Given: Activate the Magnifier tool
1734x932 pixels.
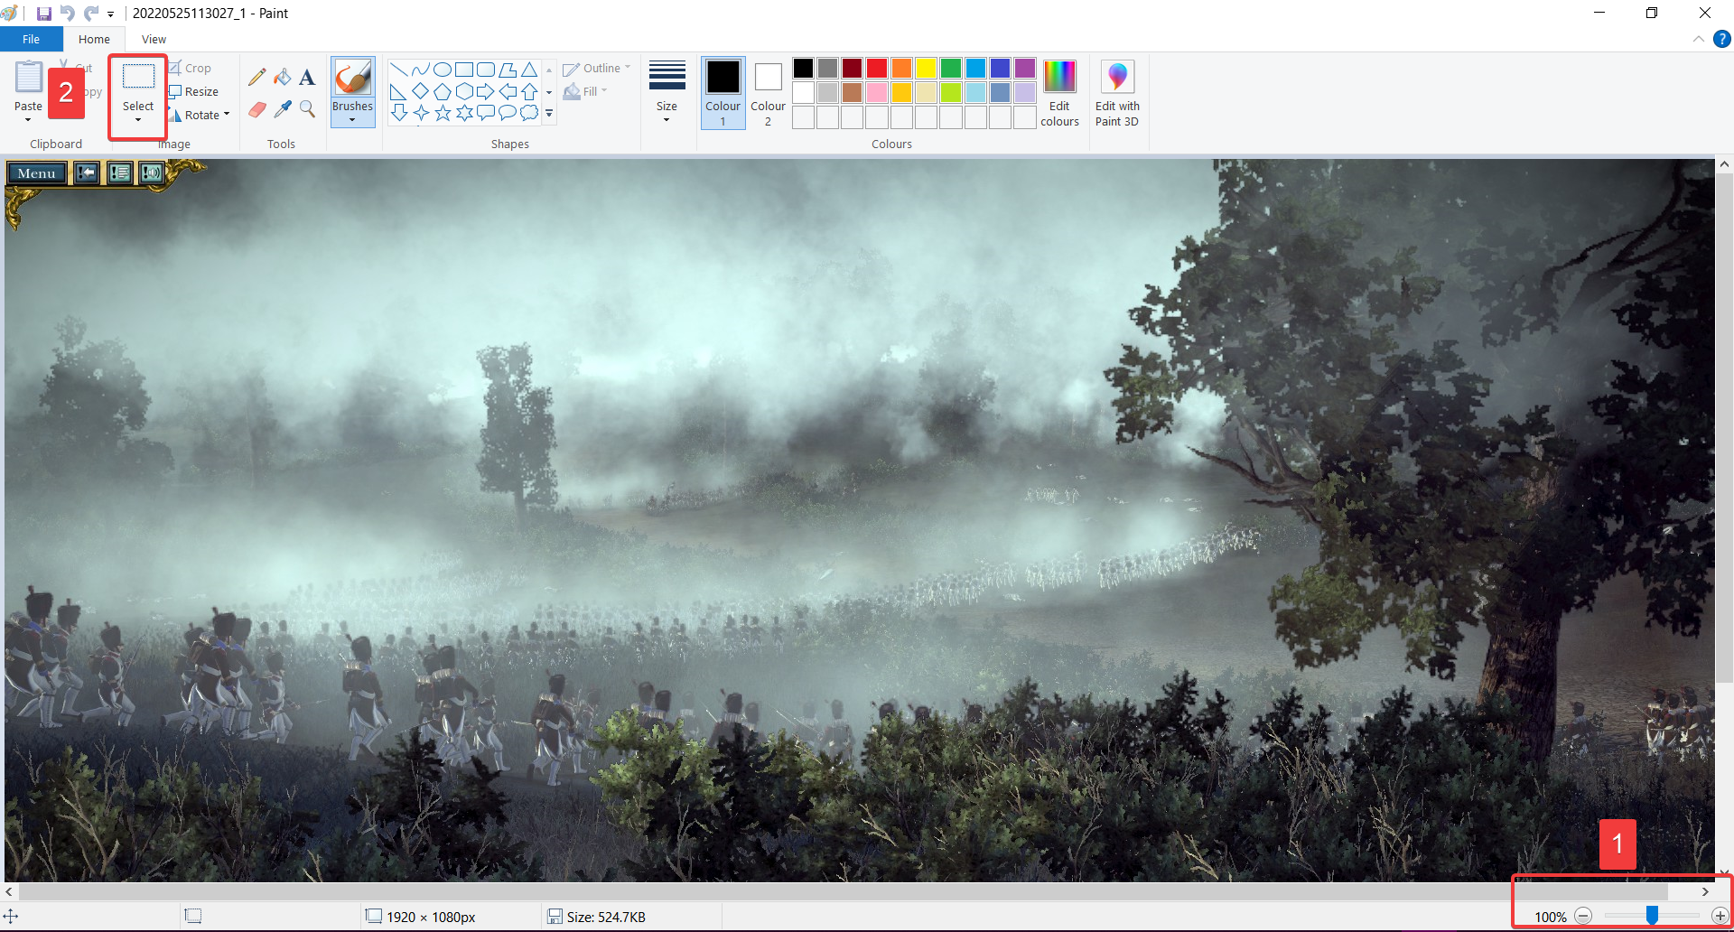Looking at the screenshot, I should pyautogui.click(x=307, y=109).
